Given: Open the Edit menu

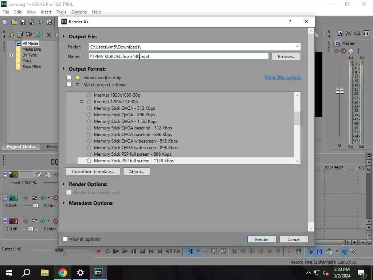Looking at the screenshot, I should coord(18,12).
